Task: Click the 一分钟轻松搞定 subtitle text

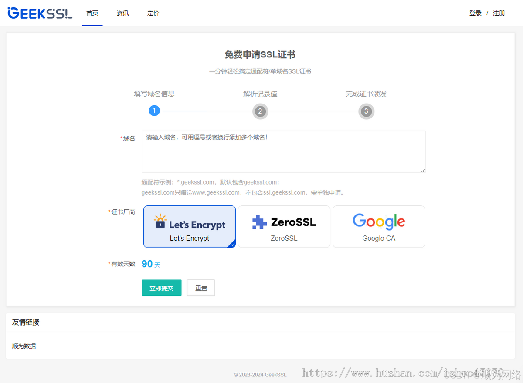Action: click(260, 71)
